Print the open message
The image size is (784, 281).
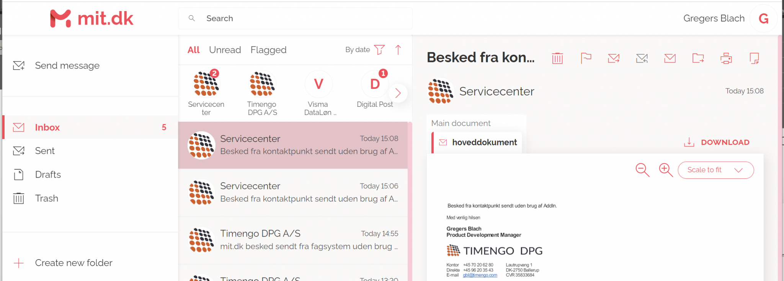pos(726,58)
